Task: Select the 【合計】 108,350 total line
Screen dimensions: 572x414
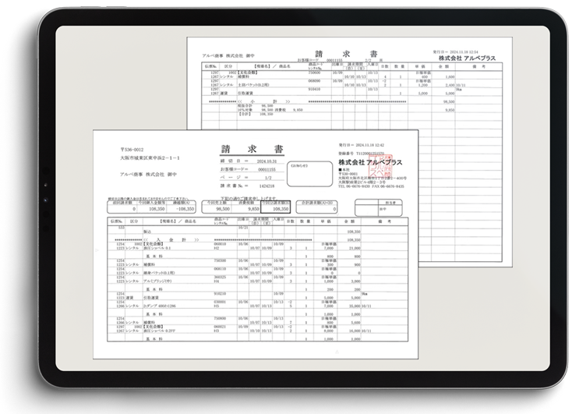Action: 256,115
